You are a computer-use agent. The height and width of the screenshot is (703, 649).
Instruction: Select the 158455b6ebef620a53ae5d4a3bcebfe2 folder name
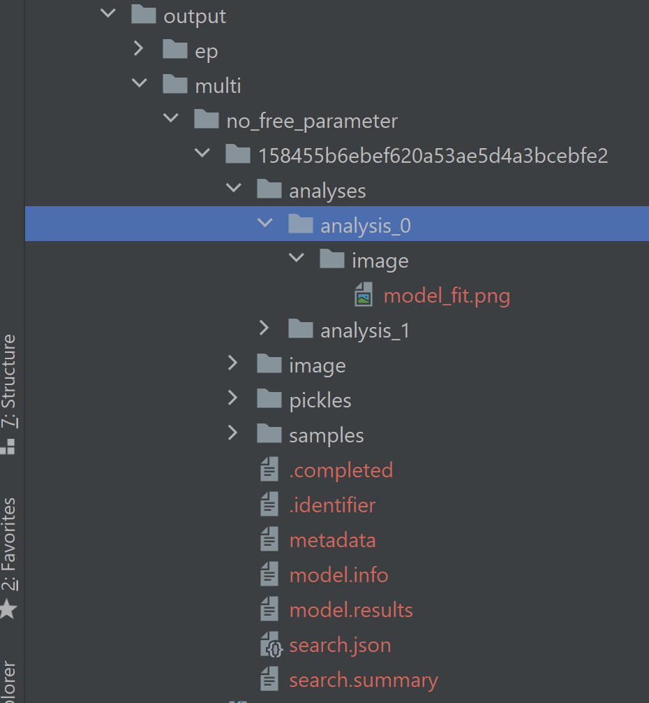433,156
